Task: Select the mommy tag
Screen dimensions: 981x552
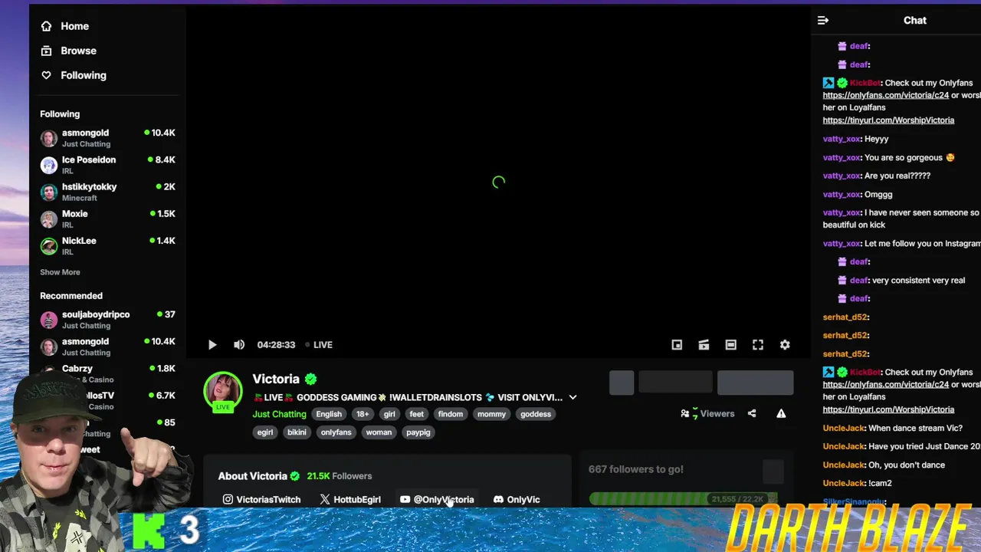Action: (x=491, y=414)
